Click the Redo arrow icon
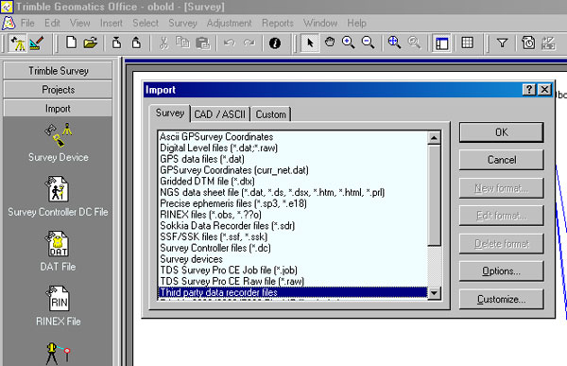 click(x=249, y=43)
